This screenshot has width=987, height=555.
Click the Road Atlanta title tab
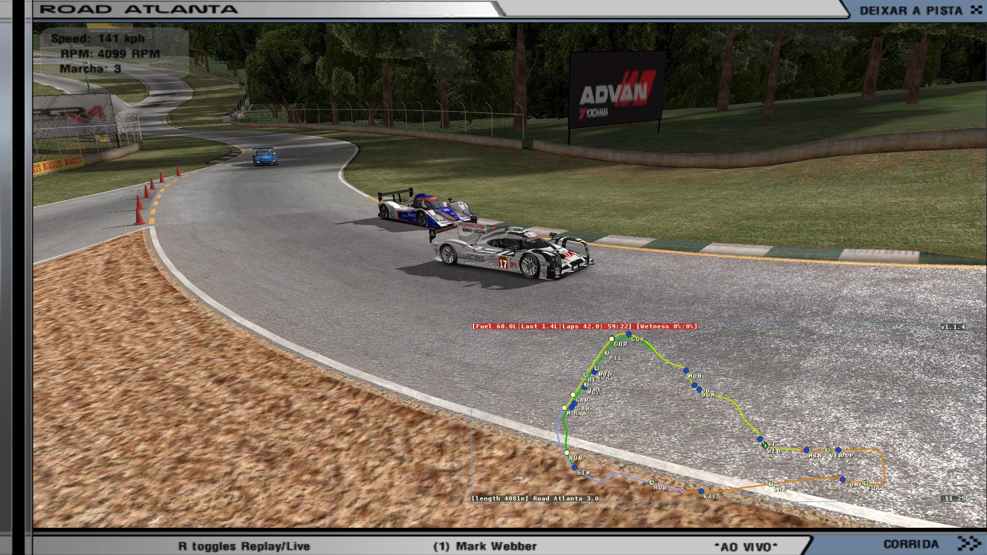[139, 9]
